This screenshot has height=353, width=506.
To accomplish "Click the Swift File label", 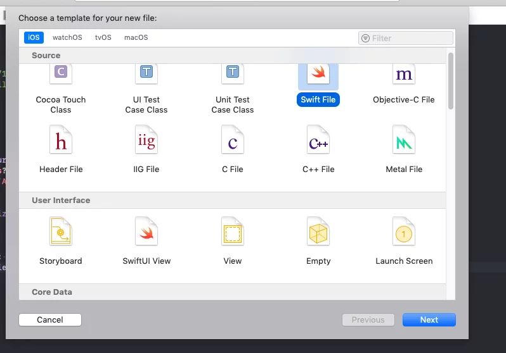I will point(318,100).
